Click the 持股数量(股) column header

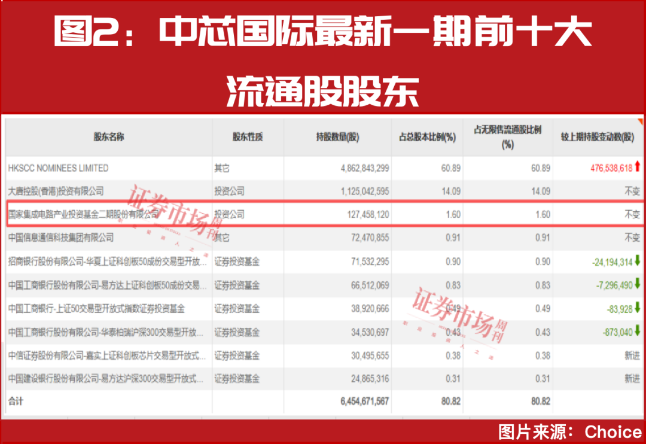point(337,137)
